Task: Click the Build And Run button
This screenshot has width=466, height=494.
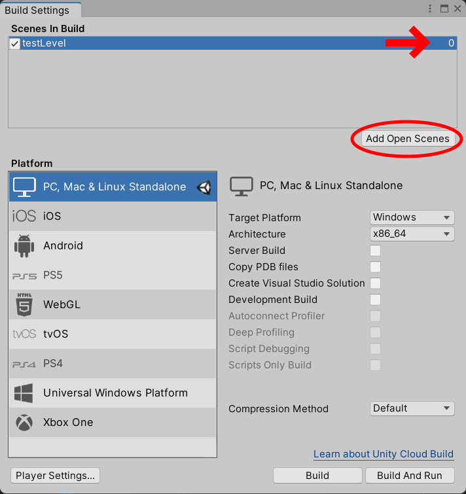Action: pos(410,476)
